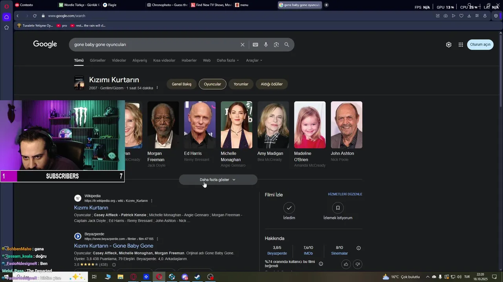Viewport: 503px width, 282px height.
Task: Open Amy Madigan cast card
Action: [273, 131]
